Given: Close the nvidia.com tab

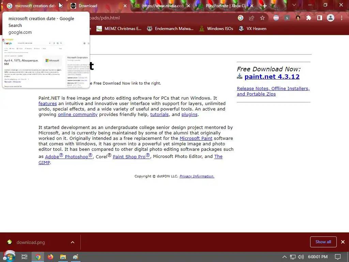Looking at the screenshot, I should 188,6.
